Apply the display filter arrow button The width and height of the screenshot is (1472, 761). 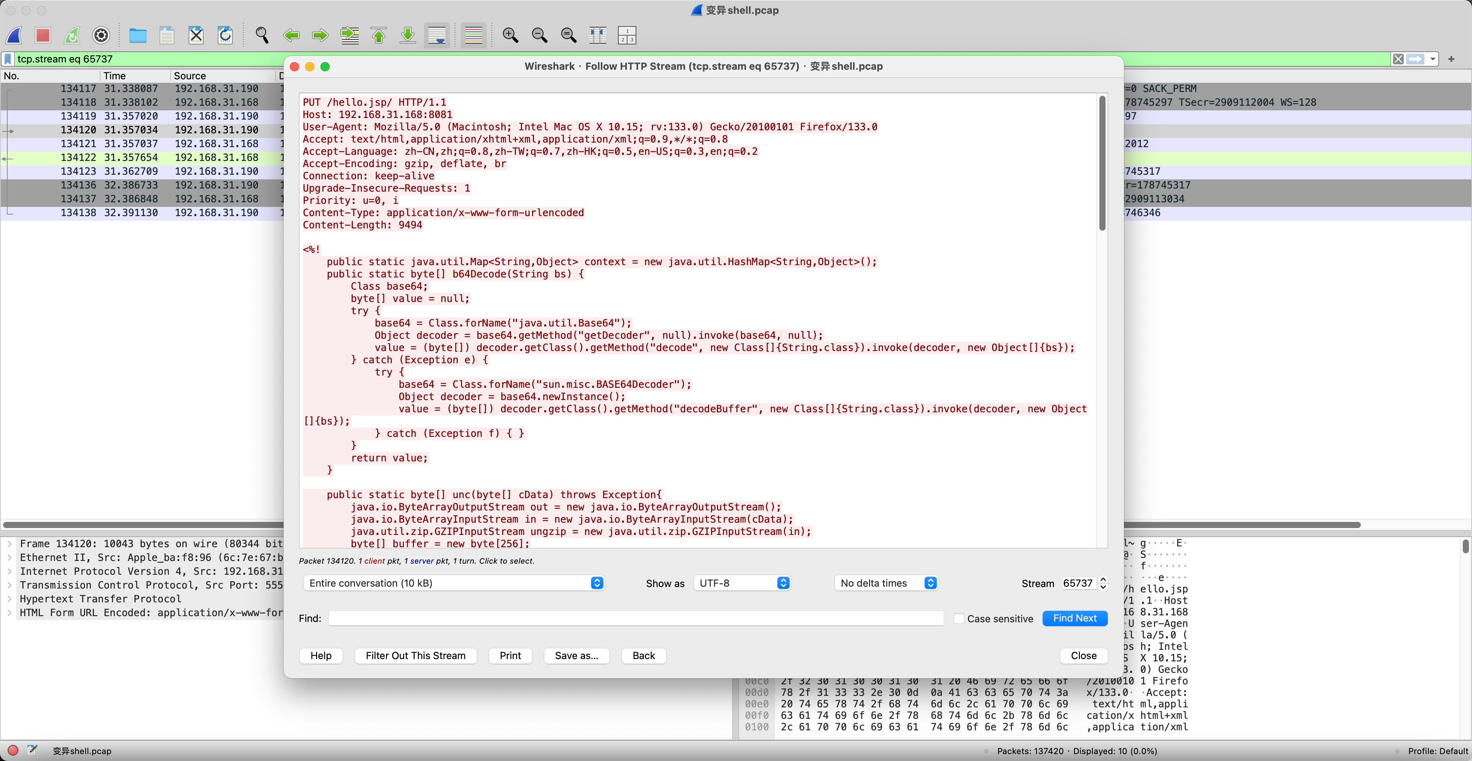click(1415, 59)
